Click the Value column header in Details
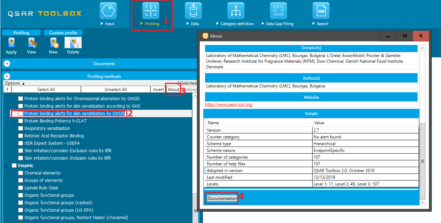The image size is (441, 223). coord(365,123)
